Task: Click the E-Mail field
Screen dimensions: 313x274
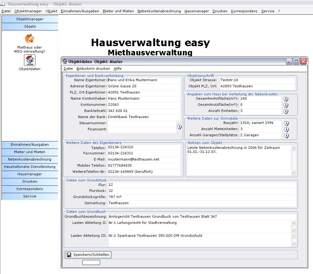Action: click(144, 160)
